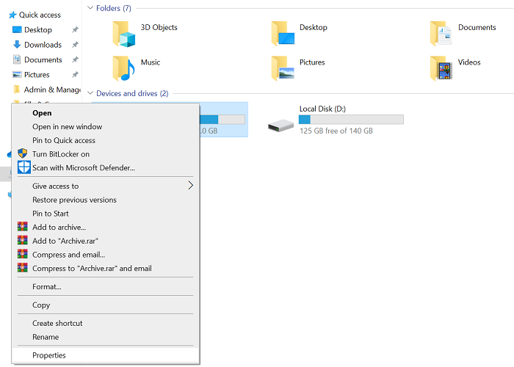Unpin Downloads using its pin icon

pyautogui.click(x=75, y=45)
